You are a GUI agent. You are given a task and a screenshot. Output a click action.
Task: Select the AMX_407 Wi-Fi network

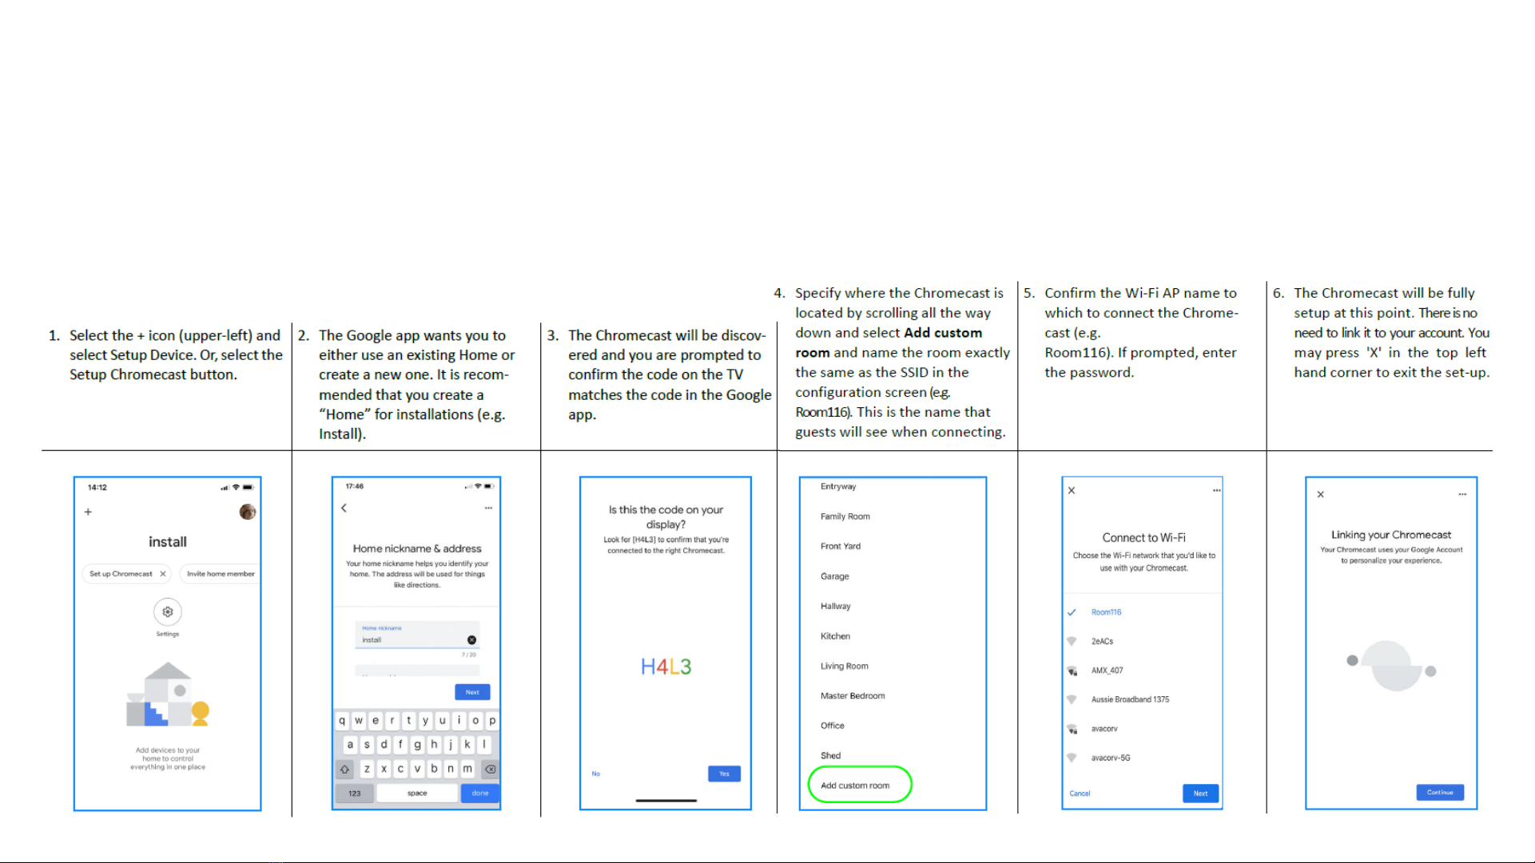[1108, 671]
